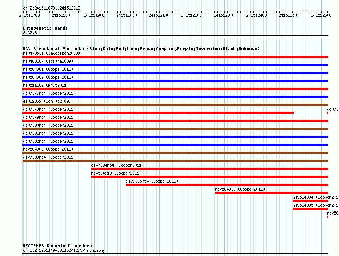Click the Cytogenetic Bands track title
Image resolution: width=339 pixels, height=256 pixels.
(x=45, y=28)
